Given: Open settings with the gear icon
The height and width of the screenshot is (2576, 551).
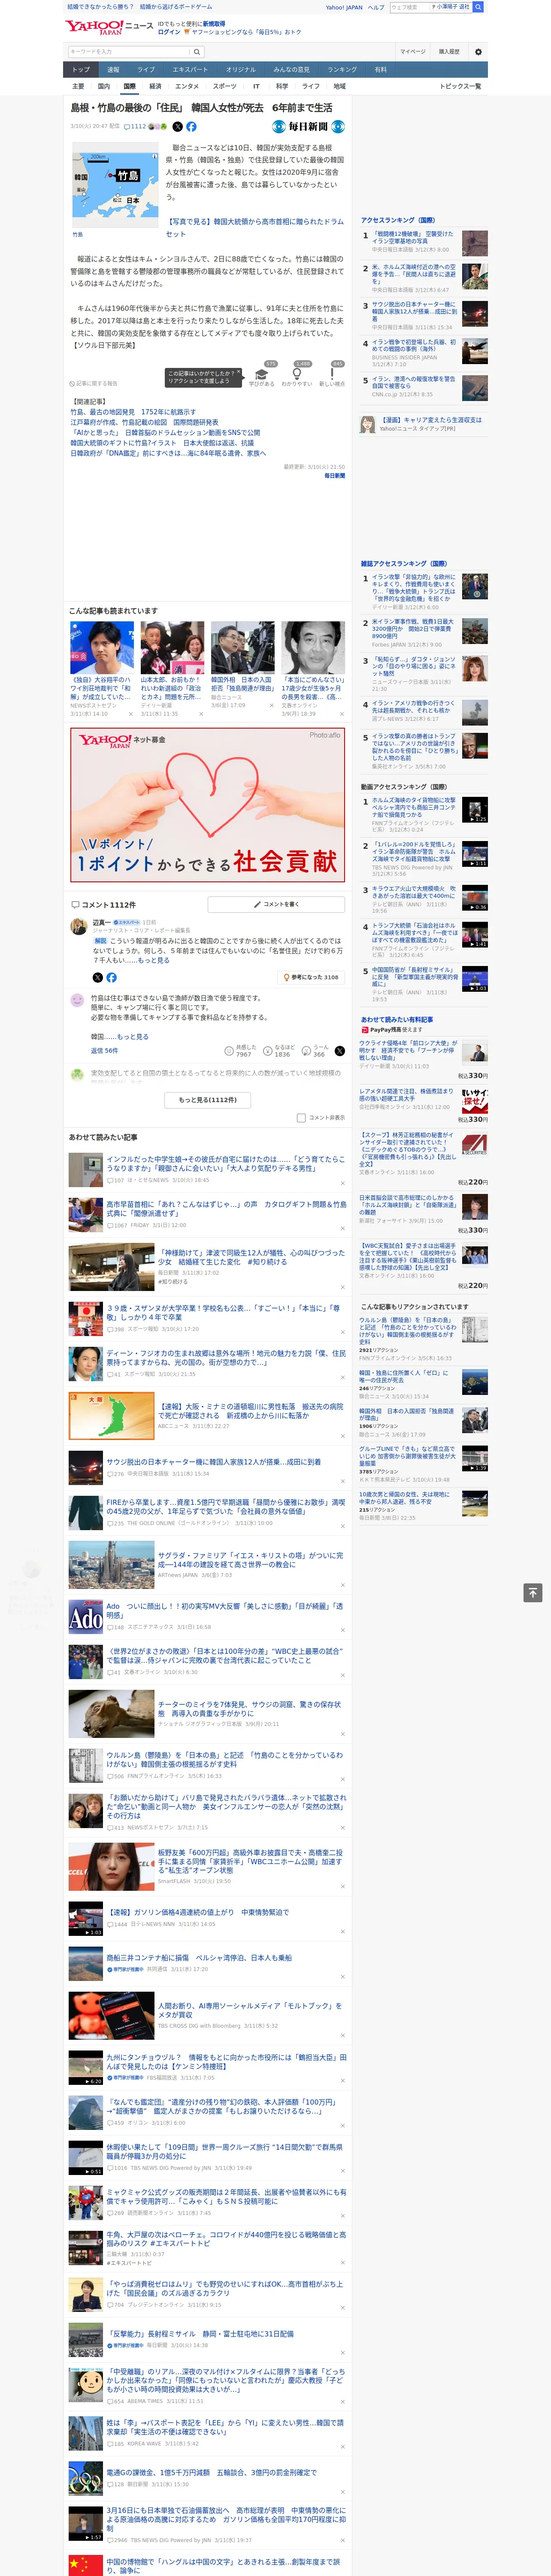Looking at the screenshot, I should 478,52.
